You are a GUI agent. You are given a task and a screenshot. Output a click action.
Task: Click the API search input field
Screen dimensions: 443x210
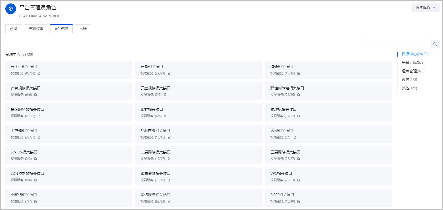[x=395, y=44]
